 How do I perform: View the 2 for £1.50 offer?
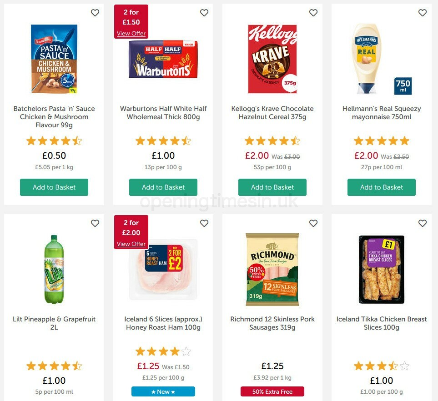pyautogui.click(x=131, y=34)
